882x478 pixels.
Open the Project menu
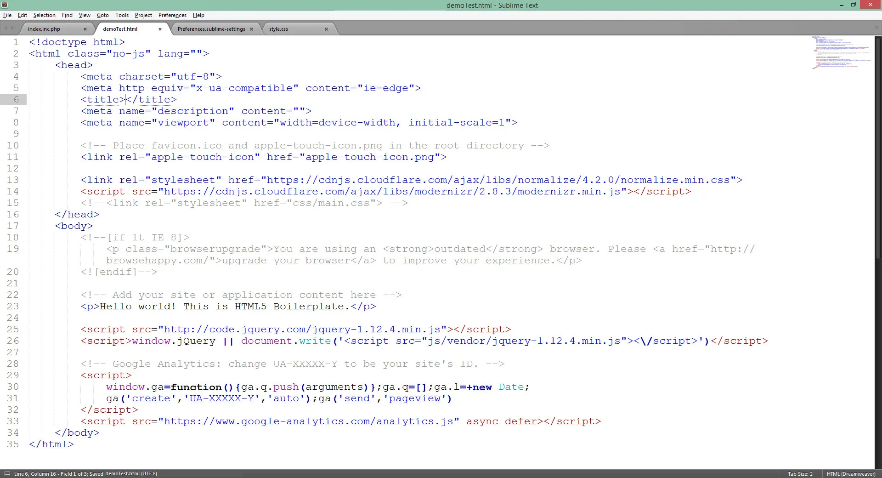(143, 15)
